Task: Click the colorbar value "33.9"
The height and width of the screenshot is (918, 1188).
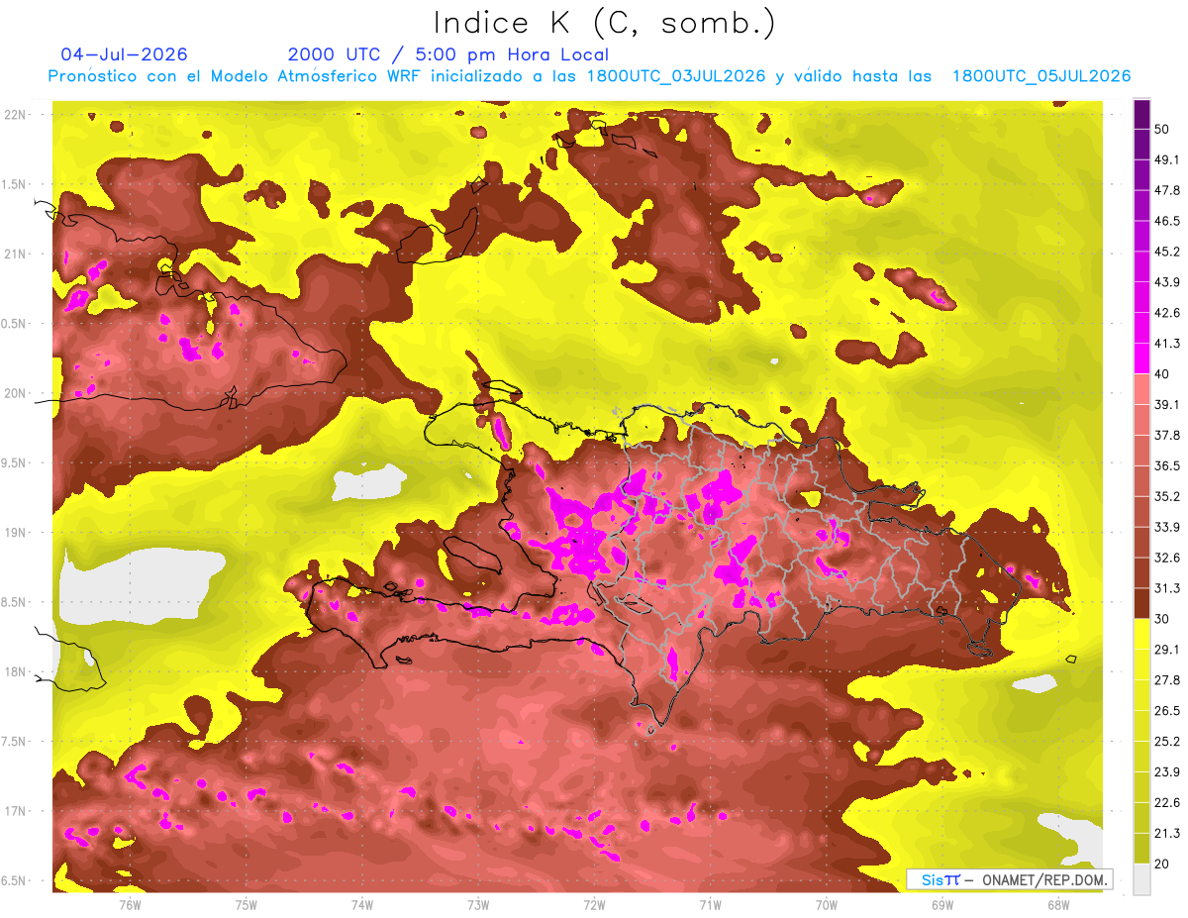Action: [x=1167, y=527]
